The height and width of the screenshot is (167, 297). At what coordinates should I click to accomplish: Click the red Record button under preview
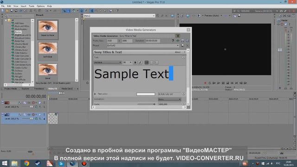(205, 83)
